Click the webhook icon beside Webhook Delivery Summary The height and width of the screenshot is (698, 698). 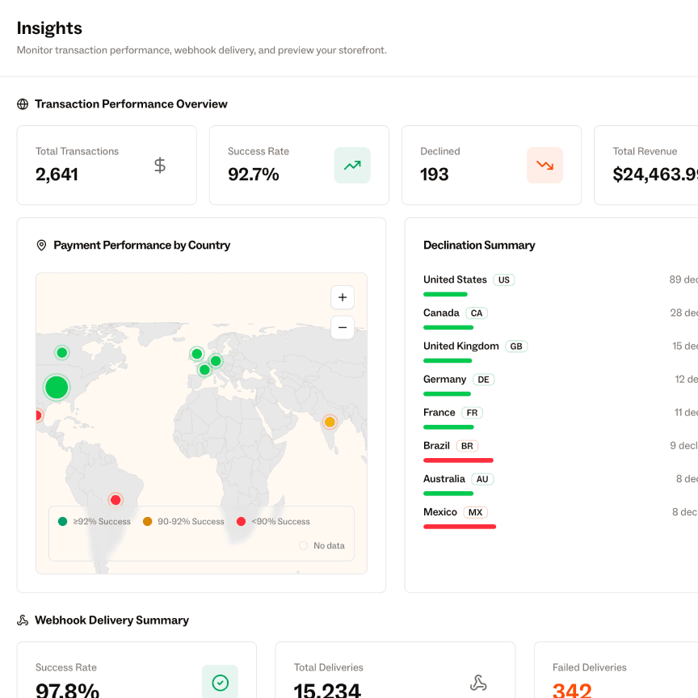[x=21, y=620]
